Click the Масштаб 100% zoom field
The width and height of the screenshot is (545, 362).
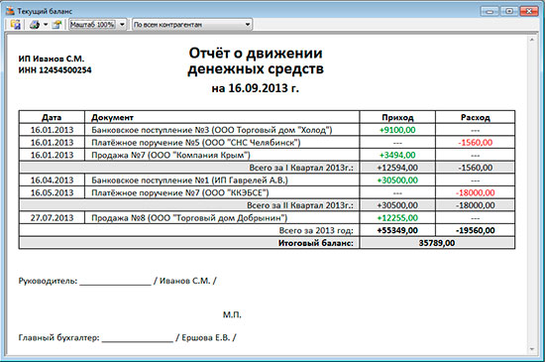click(92, 25)
